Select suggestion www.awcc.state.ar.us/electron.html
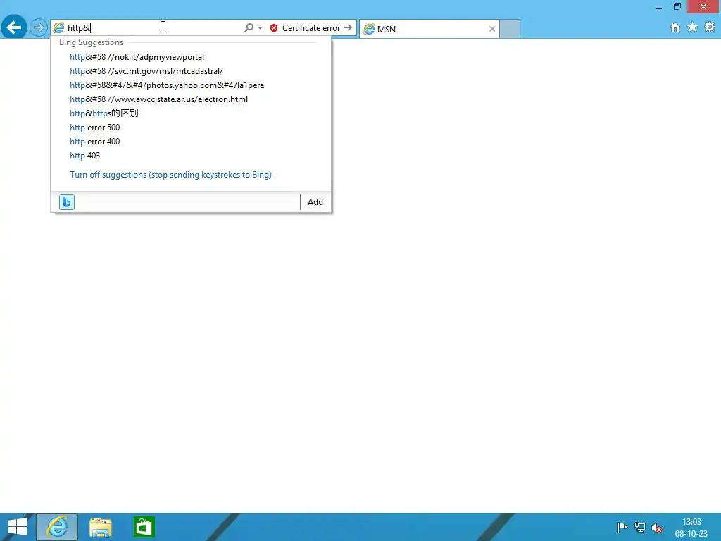This screenshot has width=721, height=541. 191,99
